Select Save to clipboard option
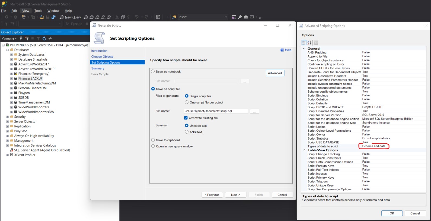 tap(153, 140)
